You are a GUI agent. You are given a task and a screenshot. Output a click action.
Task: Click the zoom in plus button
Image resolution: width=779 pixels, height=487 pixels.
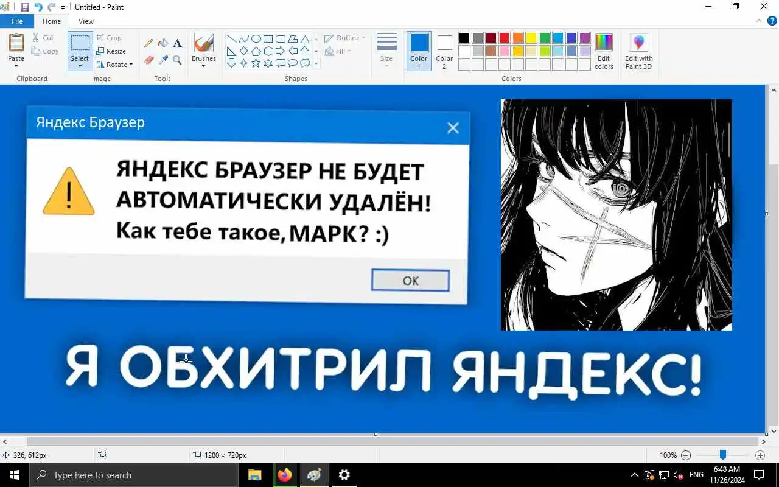point(760,455)
